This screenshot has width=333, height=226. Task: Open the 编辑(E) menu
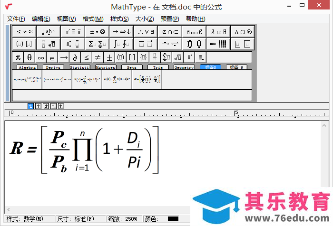(x=41, y=19)
